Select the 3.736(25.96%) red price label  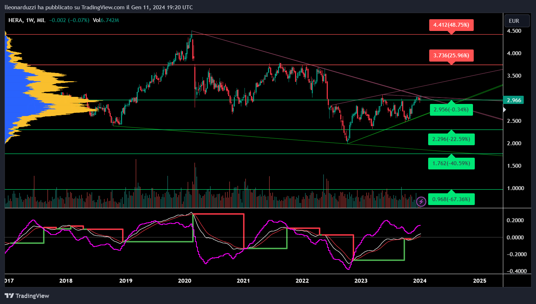point(451,56)
